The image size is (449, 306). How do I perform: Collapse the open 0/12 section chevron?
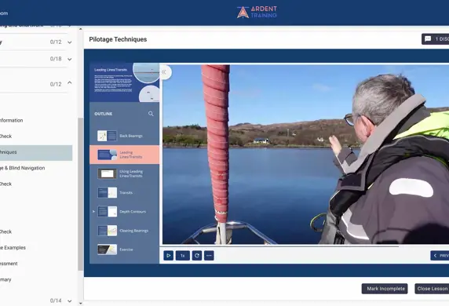70,82
